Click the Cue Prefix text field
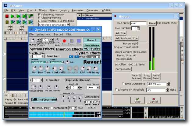 pos(139,23)
